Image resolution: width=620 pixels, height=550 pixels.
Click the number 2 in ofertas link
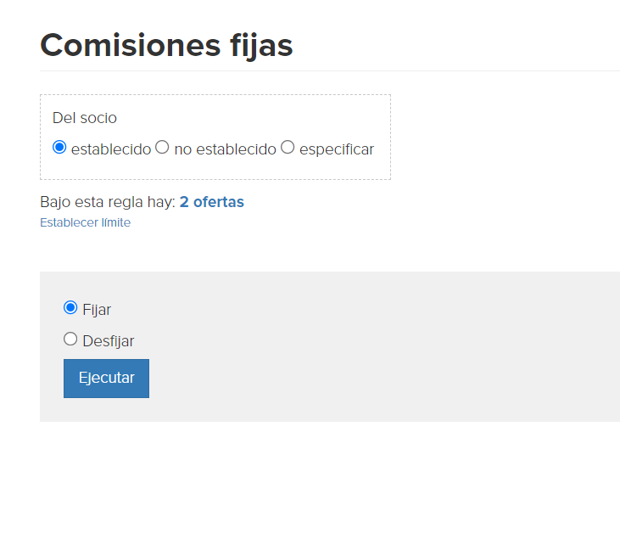coord(184,202)
